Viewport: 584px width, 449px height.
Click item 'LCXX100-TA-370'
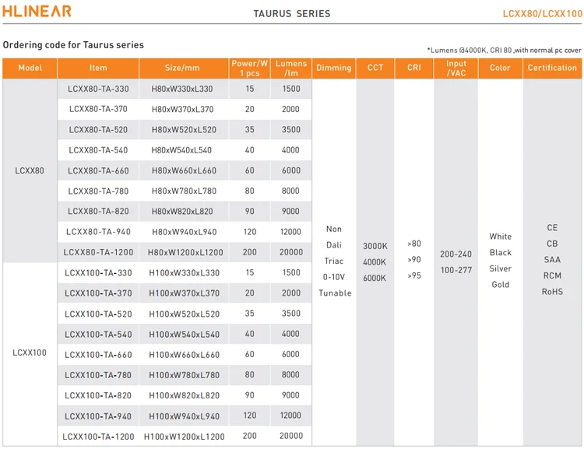(98, 293)
